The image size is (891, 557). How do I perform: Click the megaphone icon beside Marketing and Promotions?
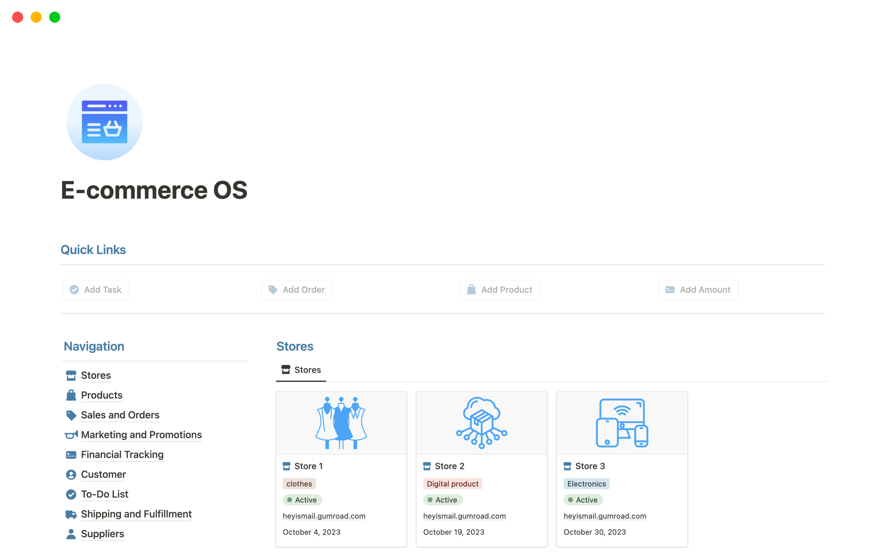(x=71, y=435)
